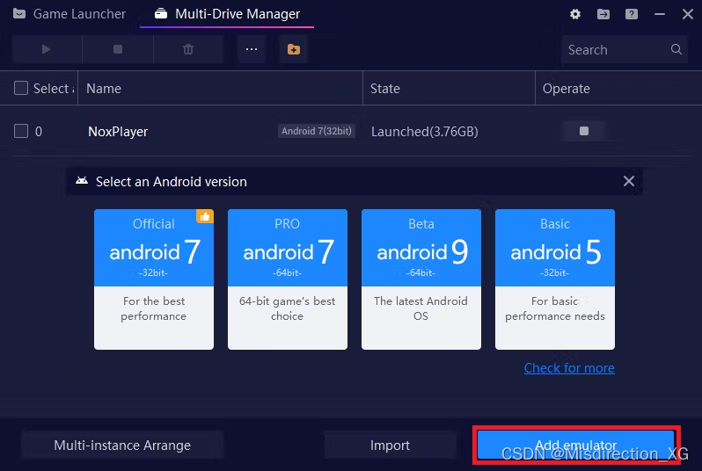Open settings via the gear icon
Viewport: 702px width, 471px height.
coord(575,14)
